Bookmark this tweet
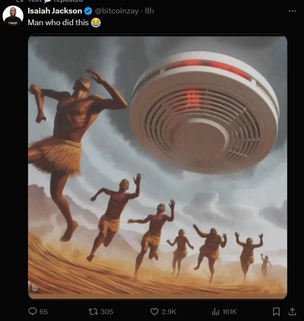The image size is (304, 321). point(276,311)
